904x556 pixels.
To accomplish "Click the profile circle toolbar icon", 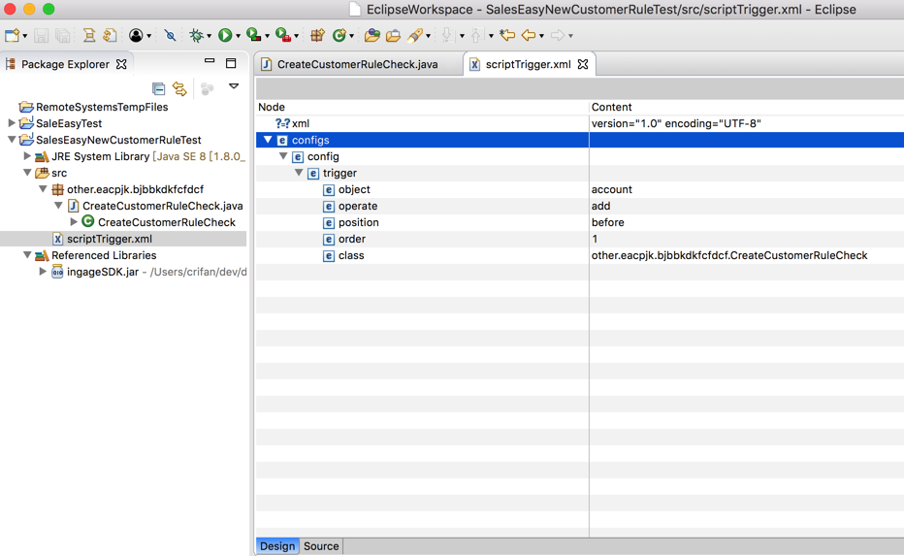I will point(136,36).
